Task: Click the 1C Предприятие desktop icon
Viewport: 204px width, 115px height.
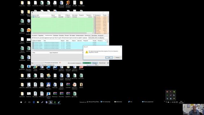Action: [x=29, y=31]
